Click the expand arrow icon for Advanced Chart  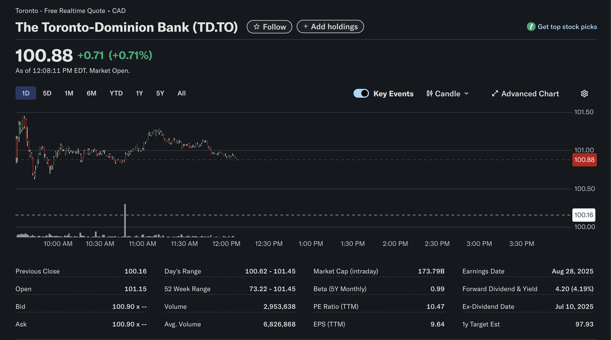point(495,94)
